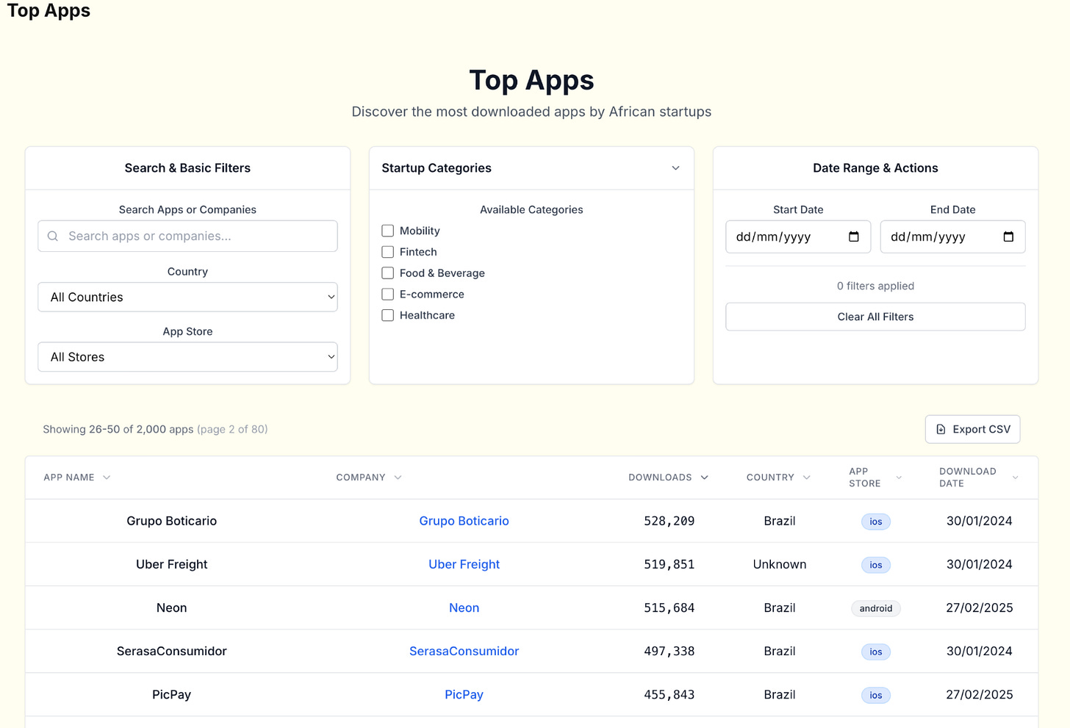Click the COUNTRY column header
The height and width of the screenshot is (728, 1070).
pos(770,477)
